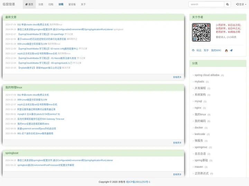This screenshot has width=249, height=186.
Task: Open the 001-买个迷你主机 article
Action: (35, 134)
